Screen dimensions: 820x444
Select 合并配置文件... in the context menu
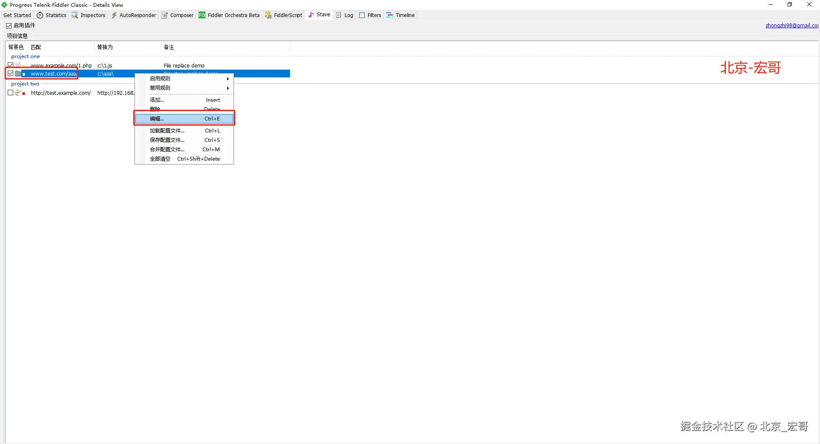point(184,150)
